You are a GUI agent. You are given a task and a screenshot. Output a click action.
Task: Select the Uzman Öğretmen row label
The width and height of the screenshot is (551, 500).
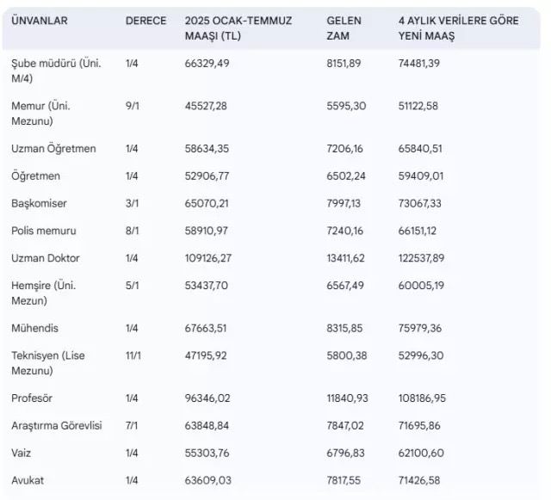(53, 149)
